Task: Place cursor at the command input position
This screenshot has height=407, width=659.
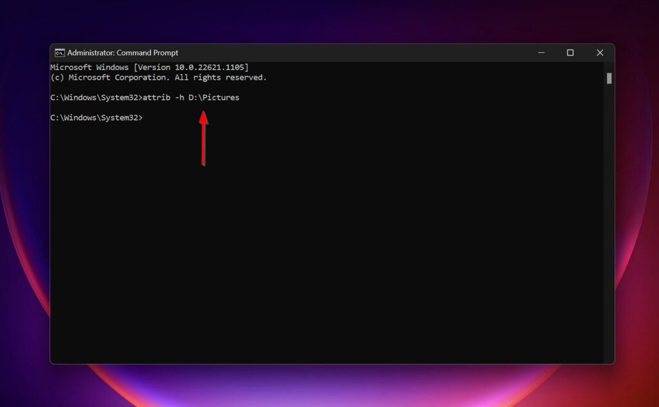Action: click(147, 117)
